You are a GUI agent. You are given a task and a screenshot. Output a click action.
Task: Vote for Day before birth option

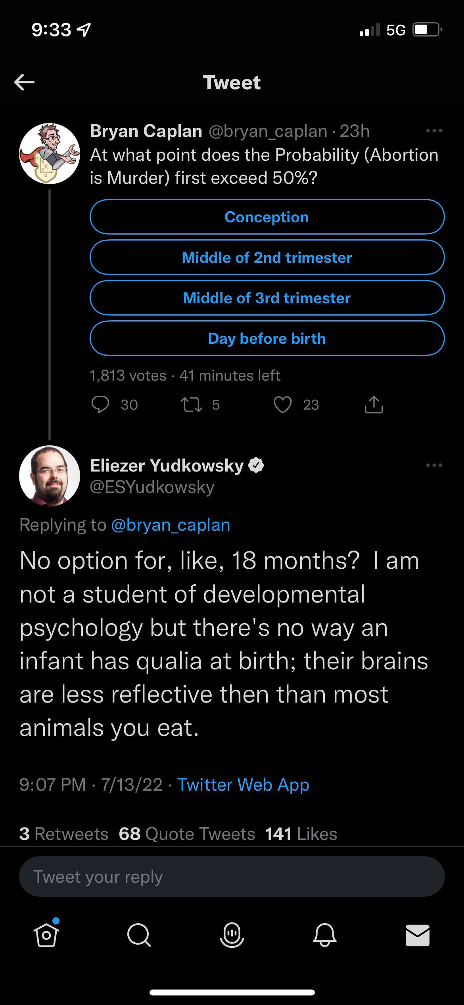pyautogui.click(x=267, y=338)
